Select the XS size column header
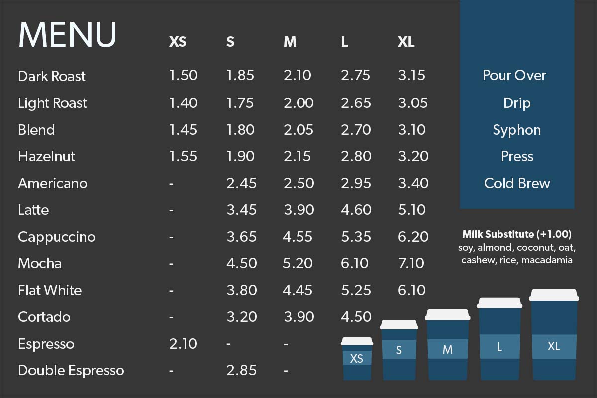Image resolution: width=597 pixels, height=398 pixels. click(x=178, y=42)
